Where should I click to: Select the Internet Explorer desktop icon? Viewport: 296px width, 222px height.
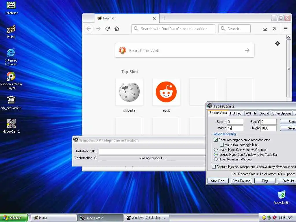point(11,57)
